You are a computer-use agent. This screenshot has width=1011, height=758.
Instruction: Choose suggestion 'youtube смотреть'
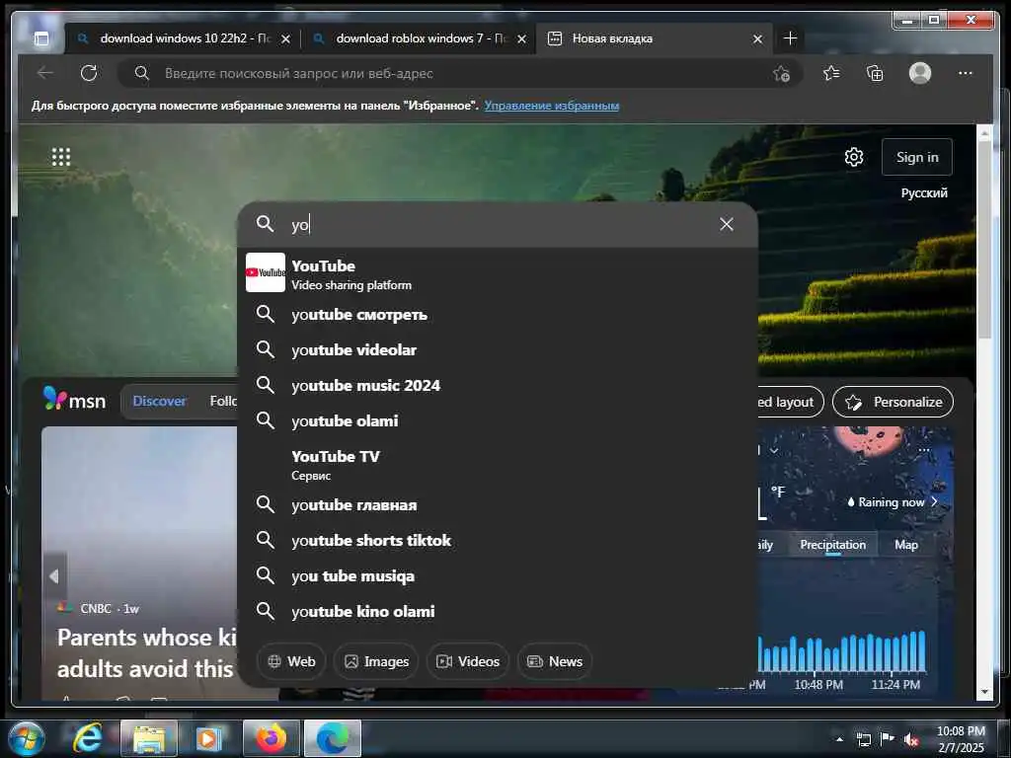498,315
